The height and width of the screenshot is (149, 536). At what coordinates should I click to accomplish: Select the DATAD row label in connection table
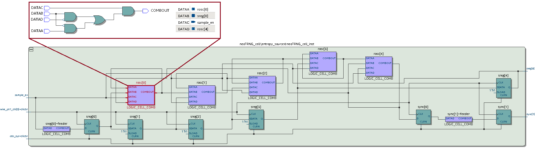pos(184,29)
